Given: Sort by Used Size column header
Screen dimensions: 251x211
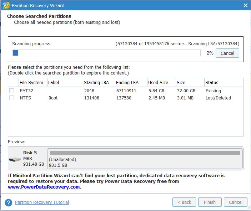Looking at the screenshot, I should 161,82.
